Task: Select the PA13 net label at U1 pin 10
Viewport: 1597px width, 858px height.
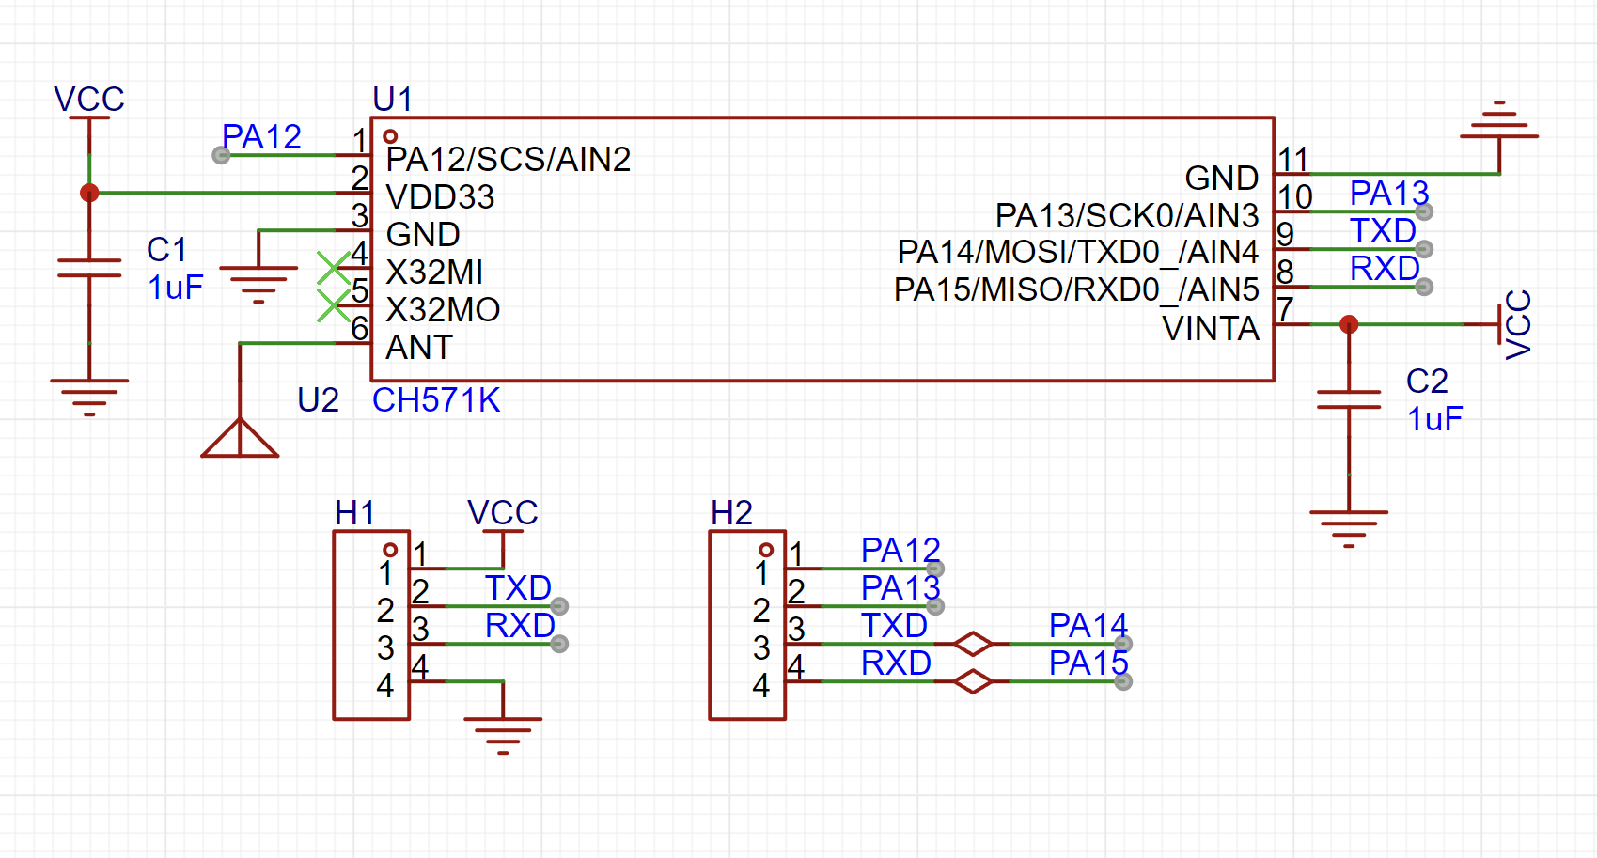Action: click(x=1389, y=194)
